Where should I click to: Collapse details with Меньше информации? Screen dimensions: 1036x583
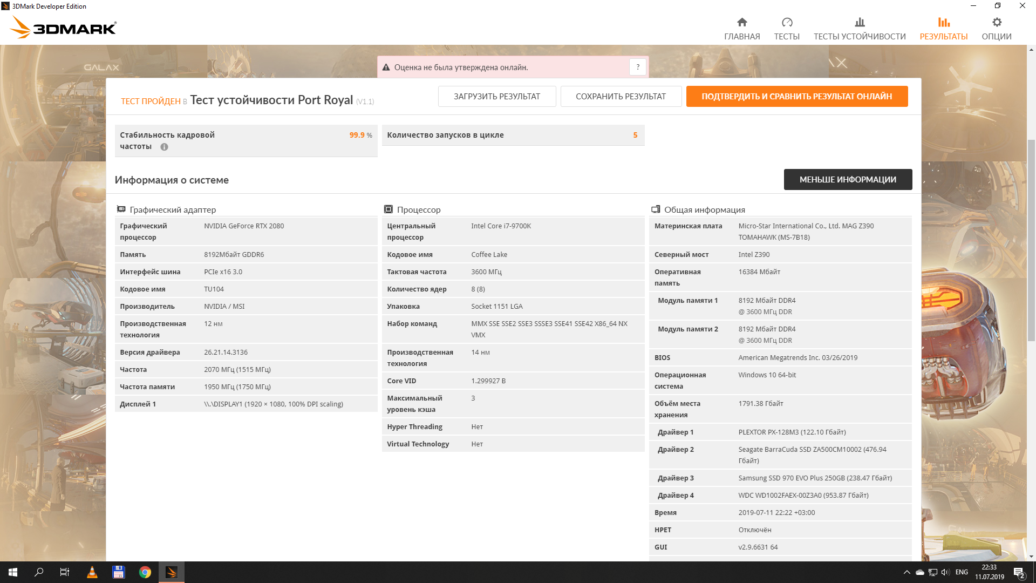[x=848, y=180]
